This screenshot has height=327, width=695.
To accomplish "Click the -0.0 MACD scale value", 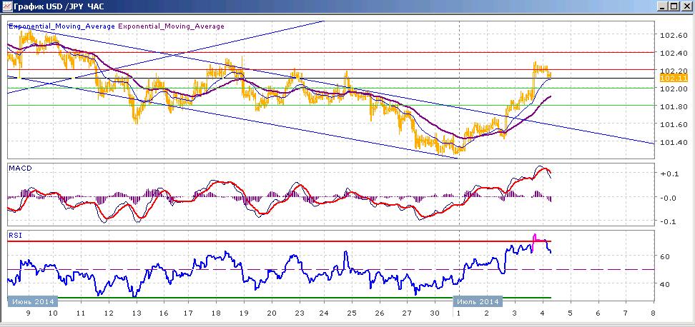I will point(668,198).
